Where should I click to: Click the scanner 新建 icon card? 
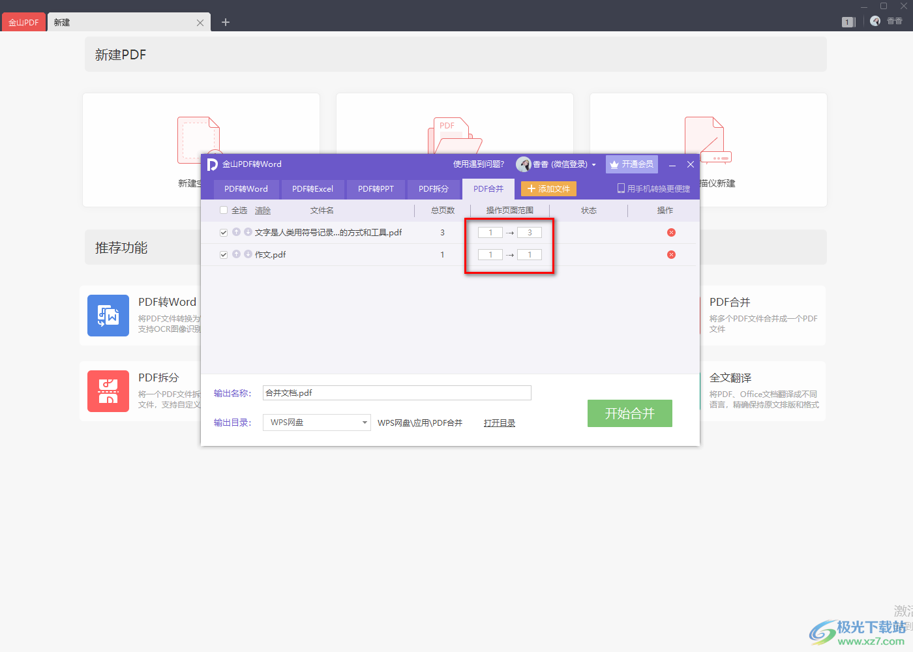[708, 140]
